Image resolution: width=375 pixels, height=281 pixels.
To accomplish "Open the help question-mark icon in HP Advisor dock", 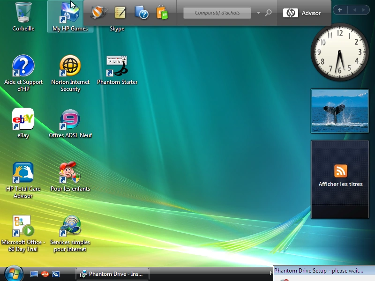I will [x=142, y=13].
